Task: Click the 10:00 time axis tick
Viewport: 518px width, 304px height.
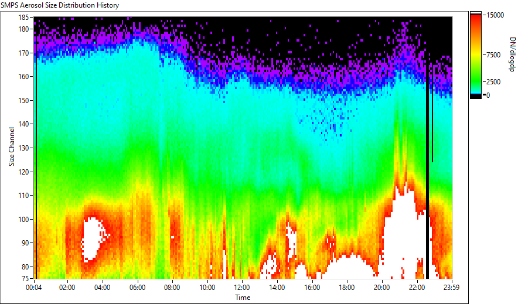Action: [207, 288]
